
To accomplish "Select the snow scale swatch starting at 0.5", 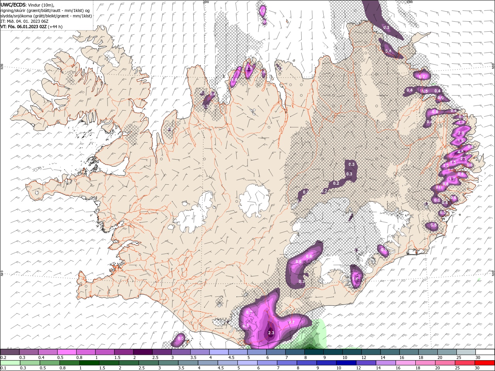I will (x=67, y=352).
